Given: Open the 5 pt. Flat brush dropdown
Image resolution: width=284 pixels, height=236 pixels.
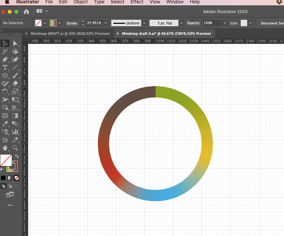Looking at the screenshot, I should click(181, 23).
